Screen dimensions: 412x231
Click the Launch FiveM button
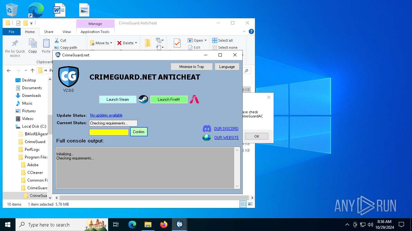point(169,99)
